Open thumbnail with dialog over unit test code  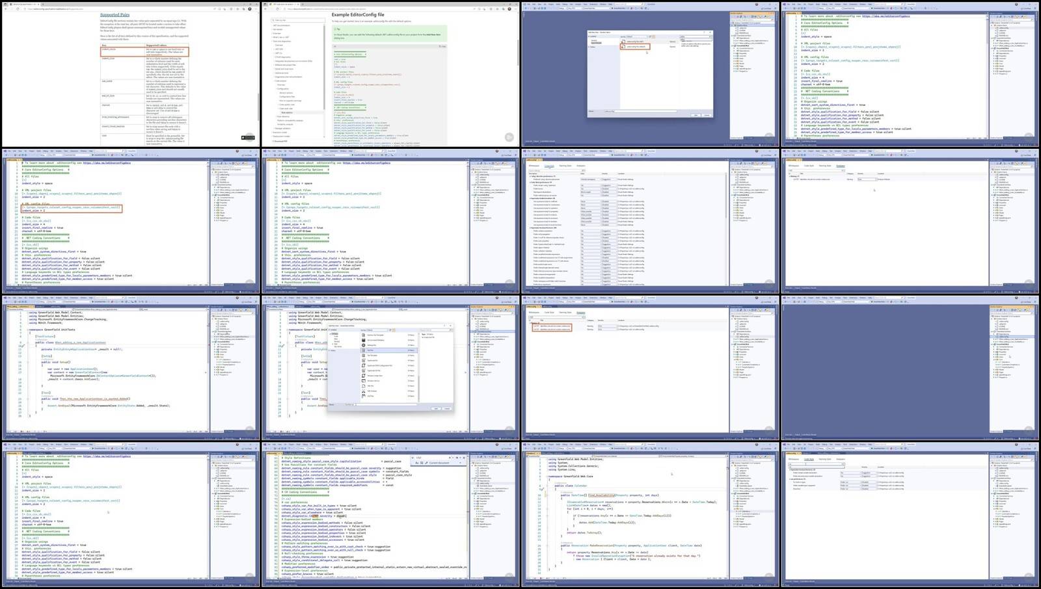tap(390, 368)
